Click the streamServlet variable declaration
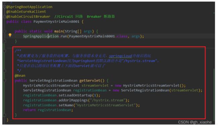This screenshot has height=125, width=218. pyautogui.click(x=95, y=85)
